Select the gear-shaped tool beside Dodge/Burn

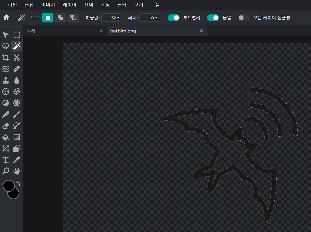pyautogui.click(x=17, y=103)
